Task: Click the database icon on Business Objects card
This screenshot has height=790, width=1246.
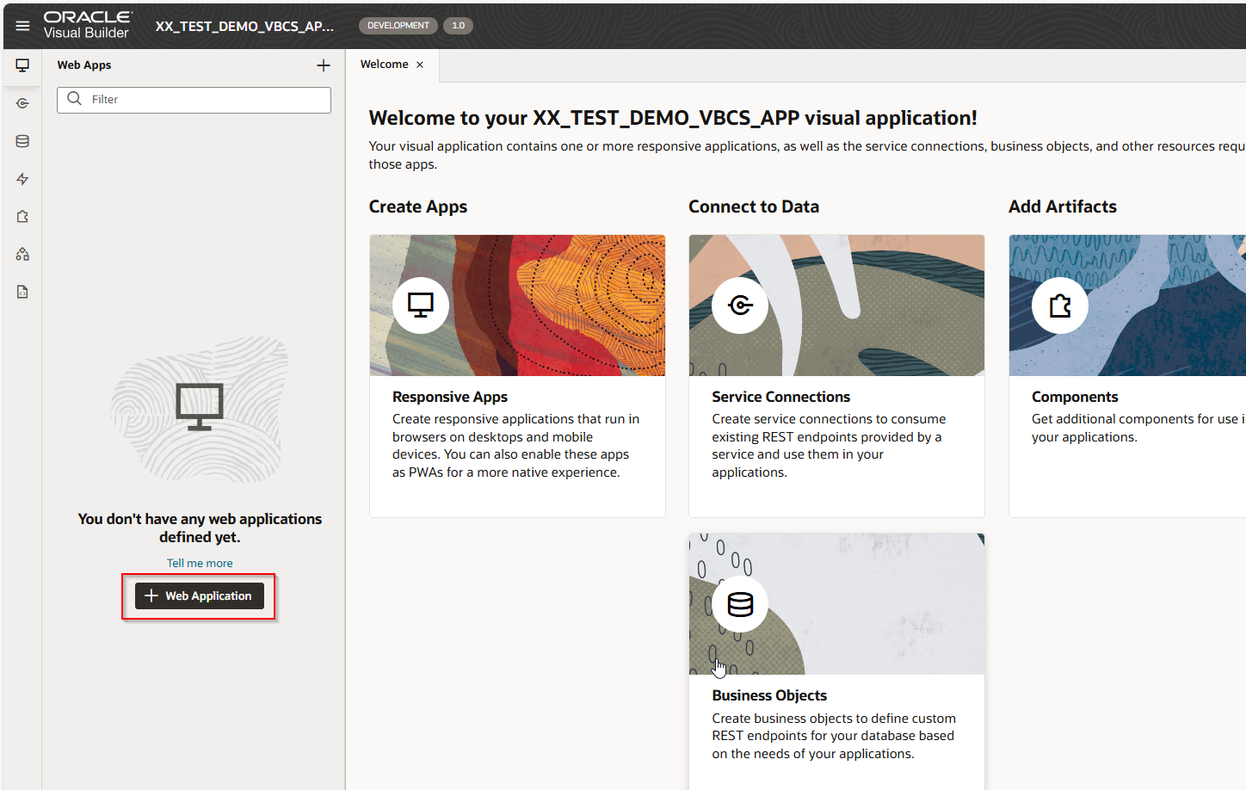Action: coord(739,604)
